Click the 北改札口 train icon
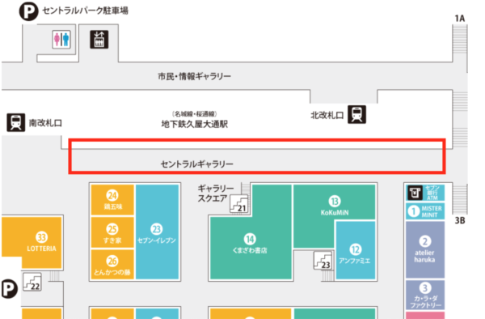The width and height of the screenshot is (485, 319). coord(357,115)
